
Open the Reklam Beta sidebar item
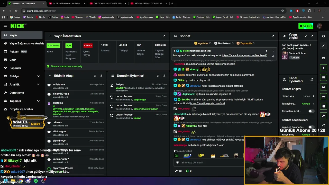22,52
